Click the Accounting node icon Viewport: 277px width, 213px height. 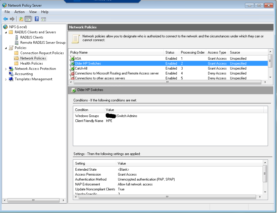pyautogui.click(x=11, y=74)
